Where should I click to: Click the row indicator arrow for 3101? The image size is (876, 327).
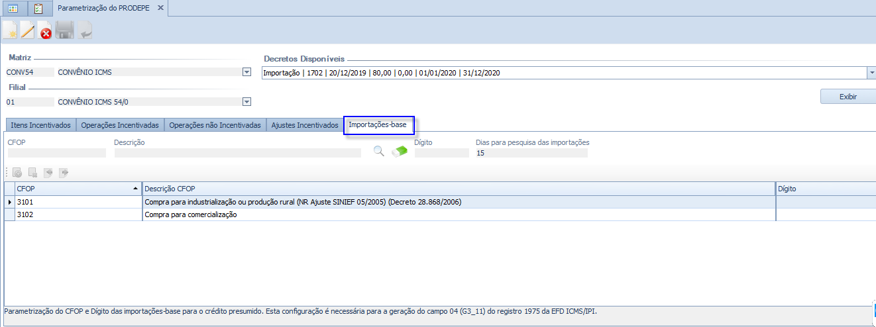[9, 202]
